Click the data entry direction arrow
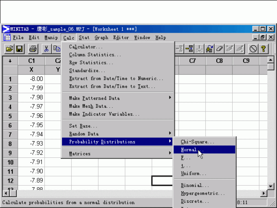The height and width of the screenshot is (208, 277). pos(10,61)
